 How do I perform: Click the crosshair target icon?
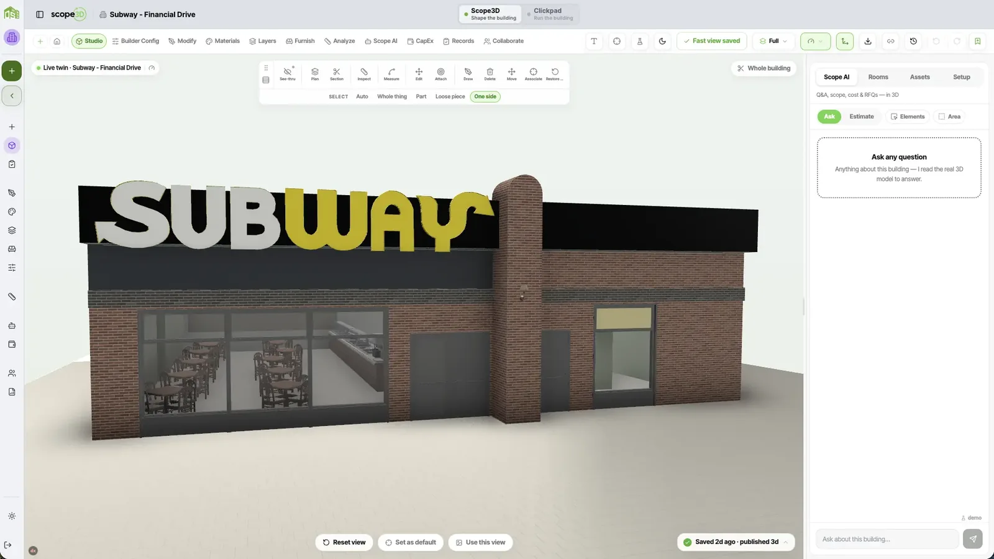click(617, 41)
